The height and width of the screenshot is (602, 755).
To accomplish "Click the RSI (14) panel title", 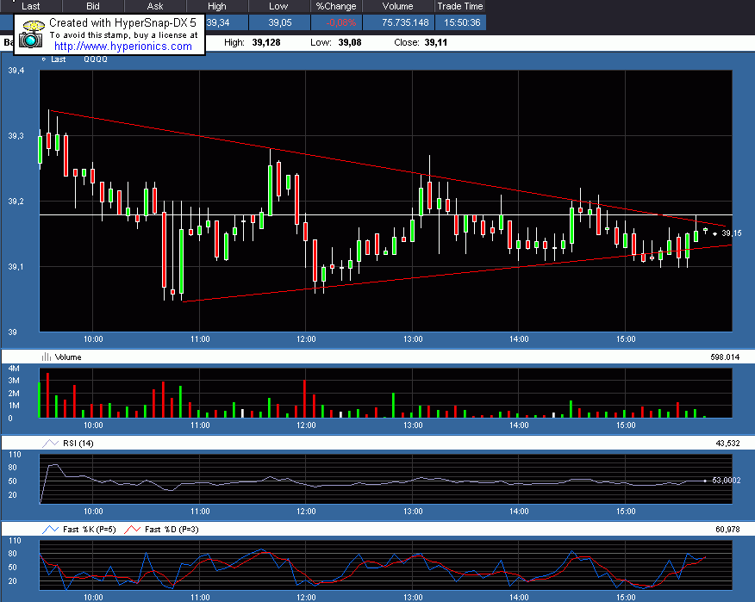I will (78, 444).
